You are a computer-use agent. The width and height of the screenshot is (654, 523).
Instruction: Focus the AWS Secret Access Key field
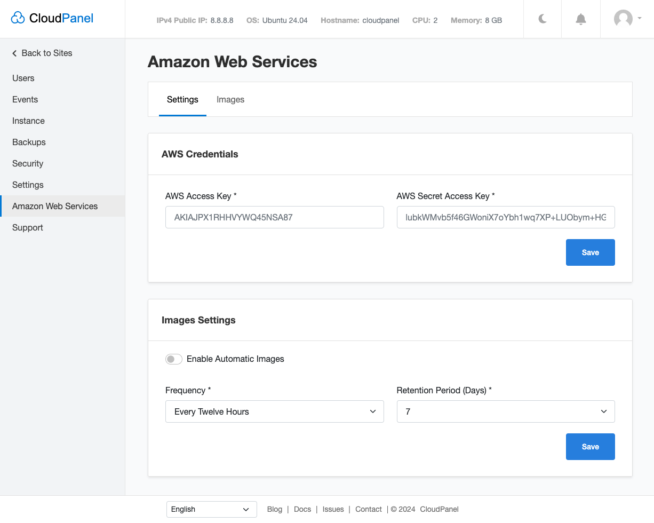pyautogui.click(x=505, y=217)
